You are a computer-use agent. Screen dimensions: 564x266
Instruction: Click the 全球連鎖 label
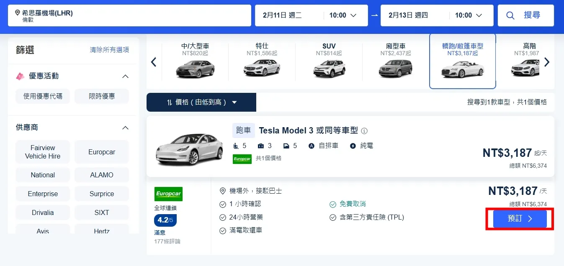pos(165,207)
